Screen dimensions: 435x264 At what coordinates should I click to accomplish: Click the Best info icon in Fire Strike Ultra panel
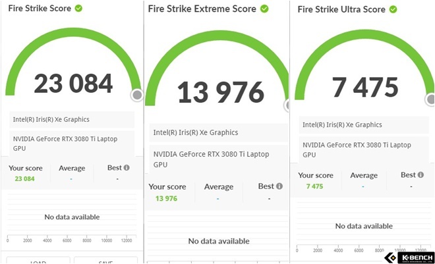point(420,175)
